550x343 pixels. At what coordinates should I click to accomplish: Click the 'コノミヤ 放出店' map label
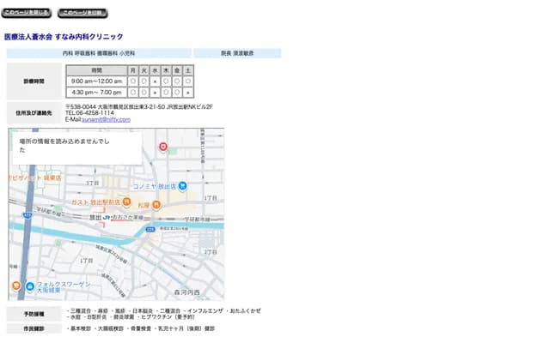[x=155, y=187]
